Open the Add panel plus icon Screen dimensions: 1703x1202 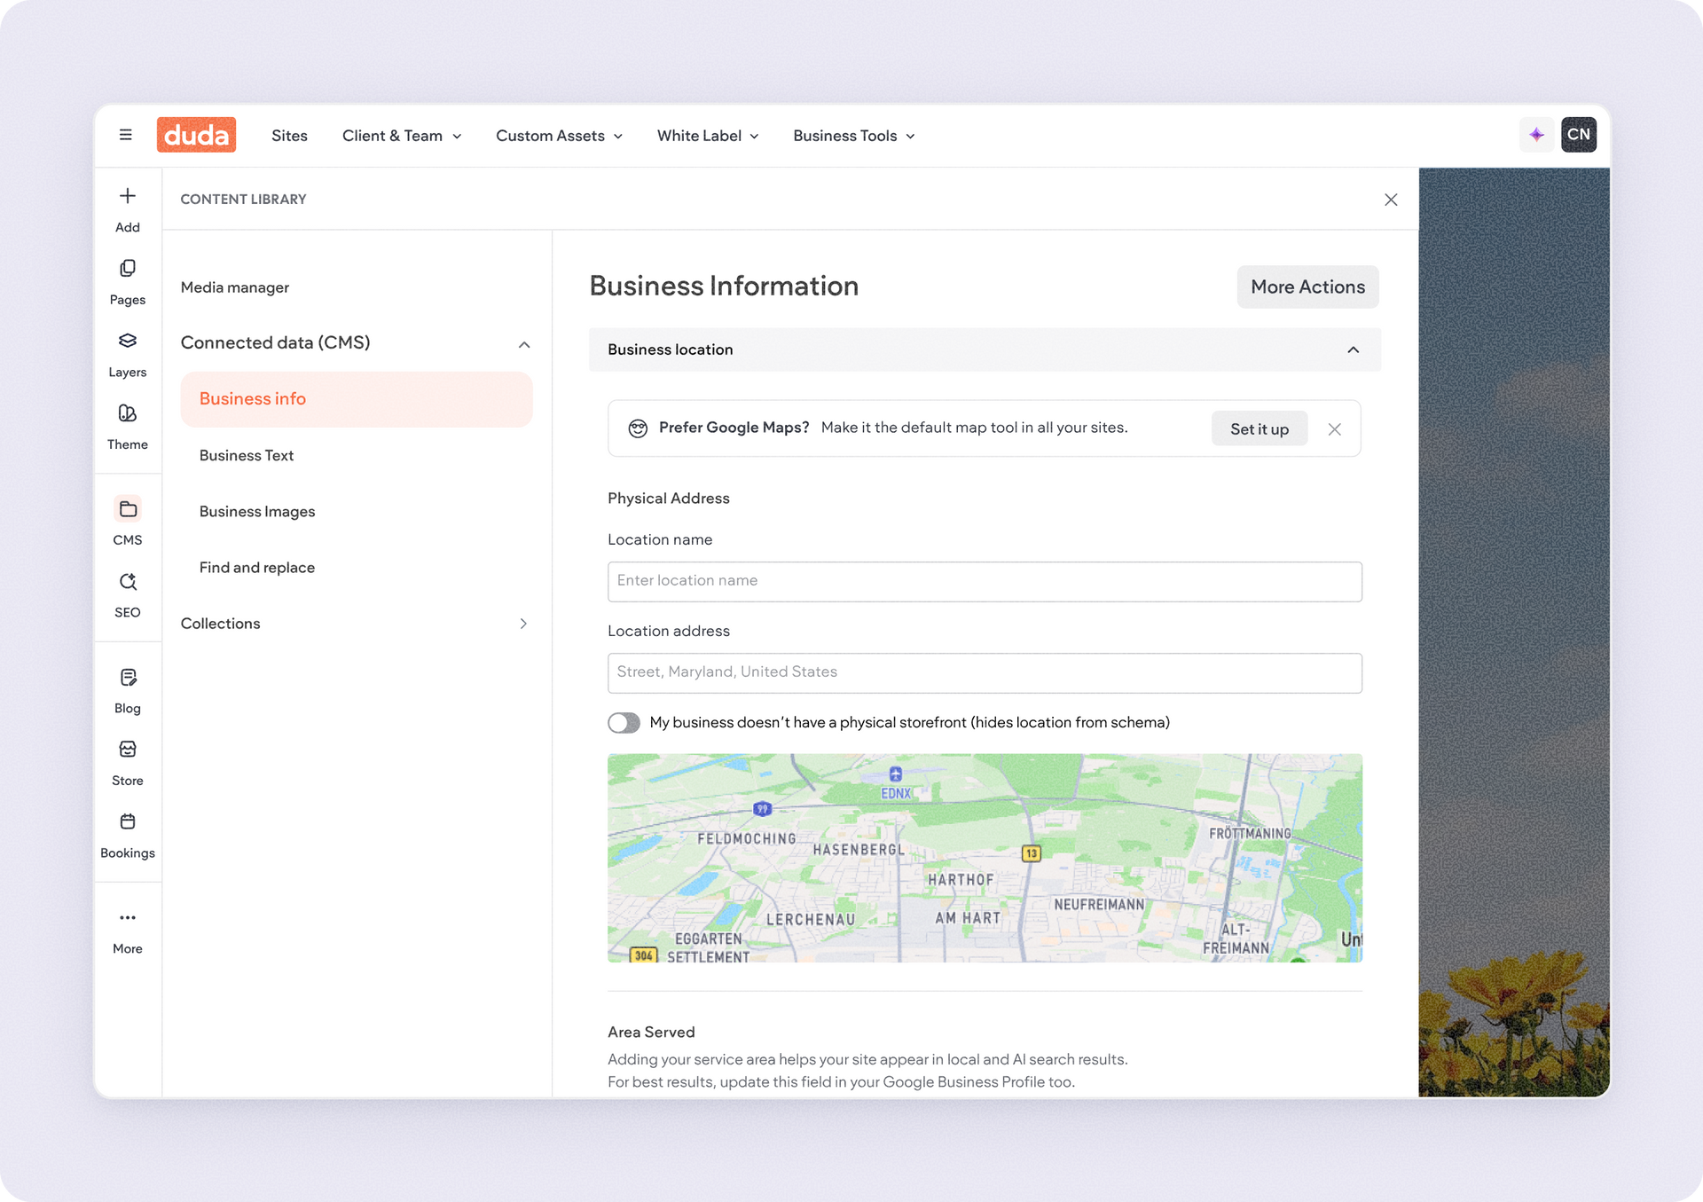click(127, 197)
